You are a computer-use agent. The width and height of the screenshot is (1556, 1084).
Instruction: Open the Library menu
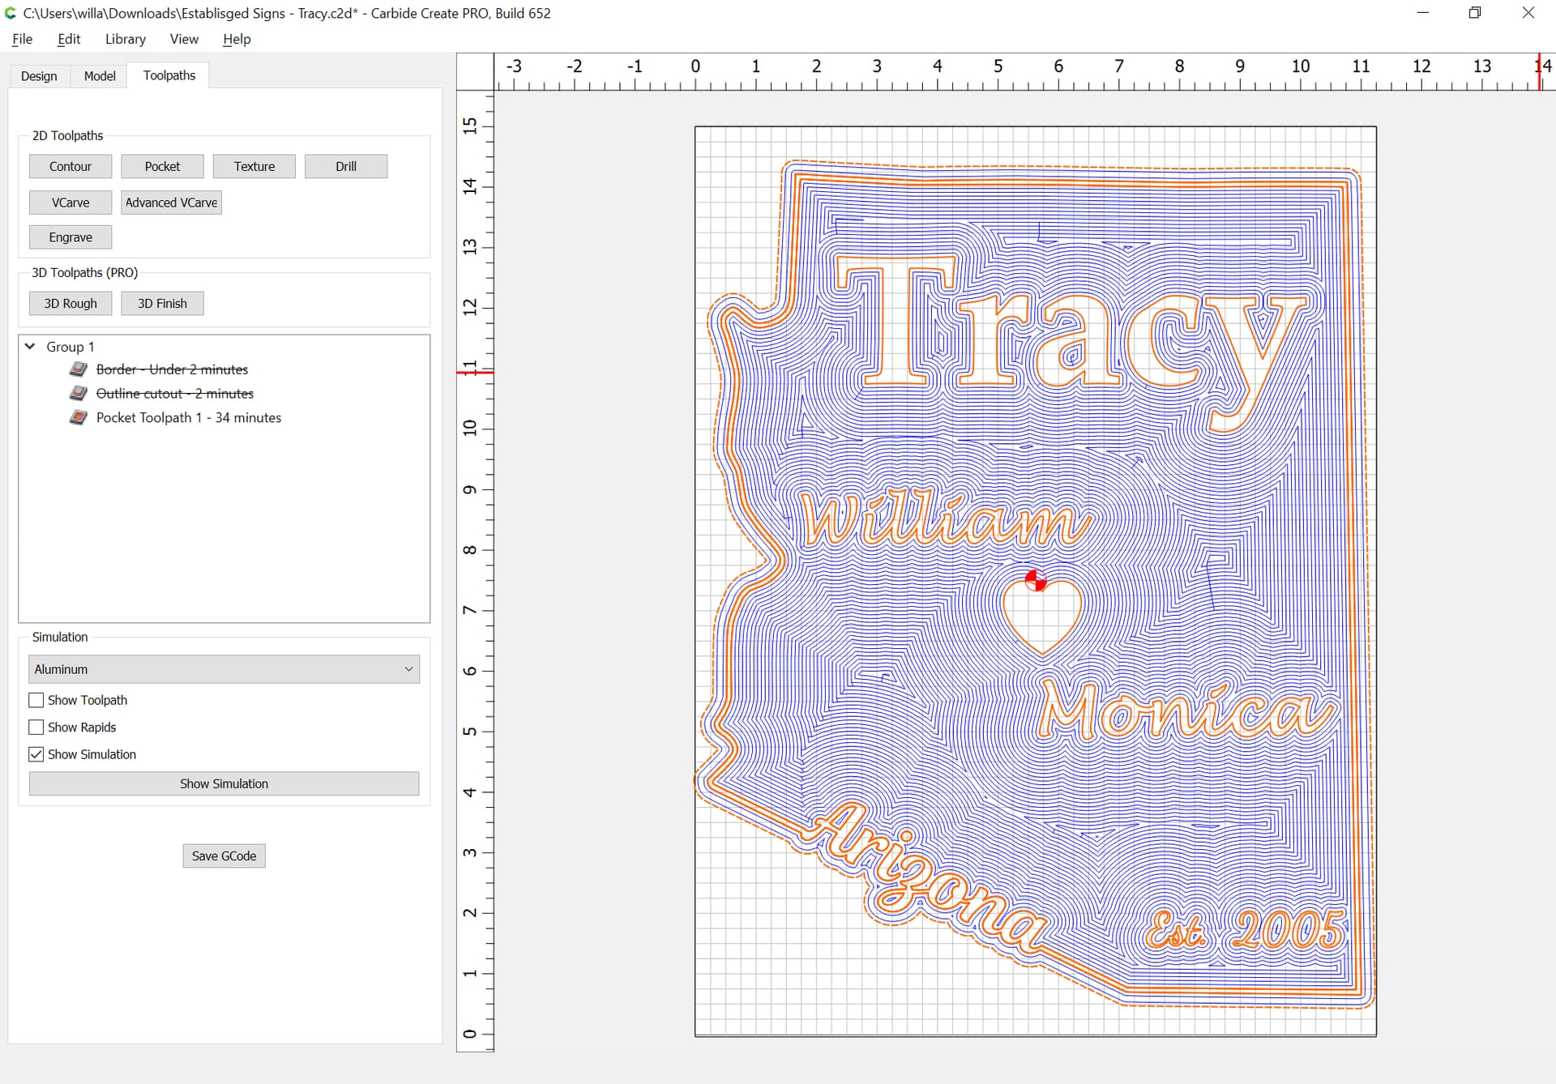(126, 39)
